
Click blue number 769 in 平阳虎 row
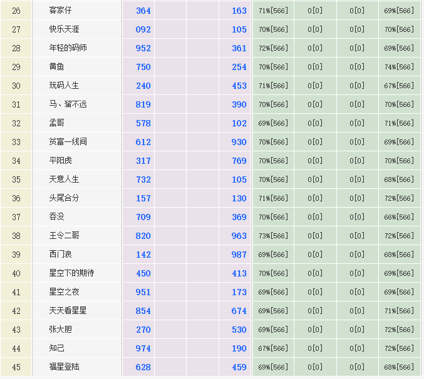[239, 161]
